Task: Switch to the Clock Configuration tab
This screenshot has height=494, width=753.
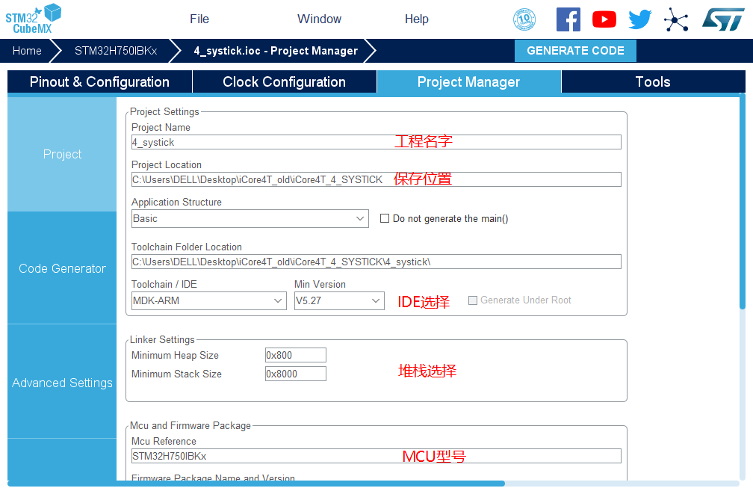Action: [x=284, y=82]
